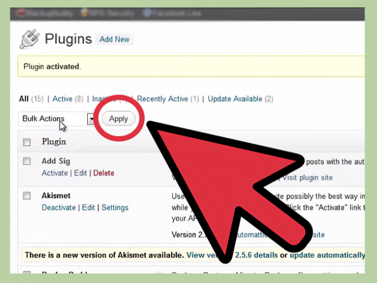Activate the Add Sig plugin
The height and width of the screenshot is (283, 377).
[55, 173]
